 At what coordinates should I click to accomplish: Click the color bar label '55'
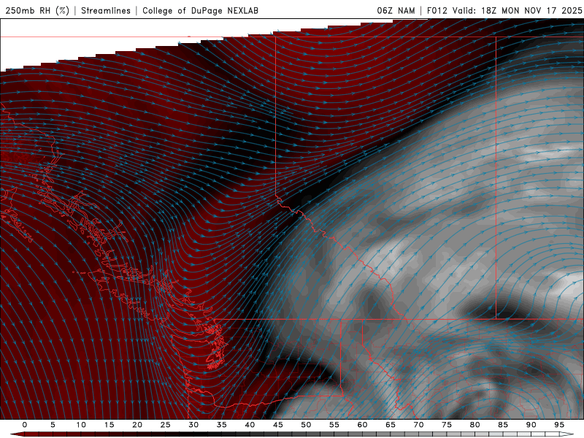click(x=334, y=425)
